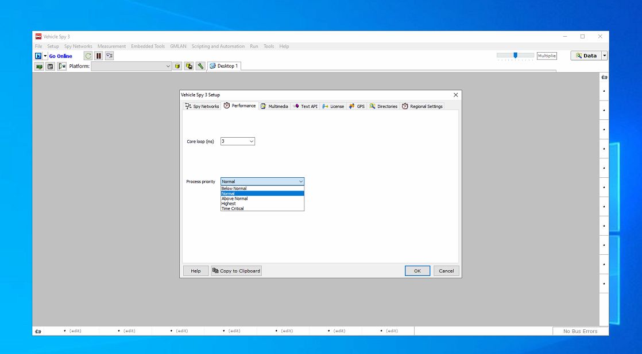Click the toolbar icon right of the pause button
Image resolution: width=642 pixels, height=354 pixels.
pos(109,56)
